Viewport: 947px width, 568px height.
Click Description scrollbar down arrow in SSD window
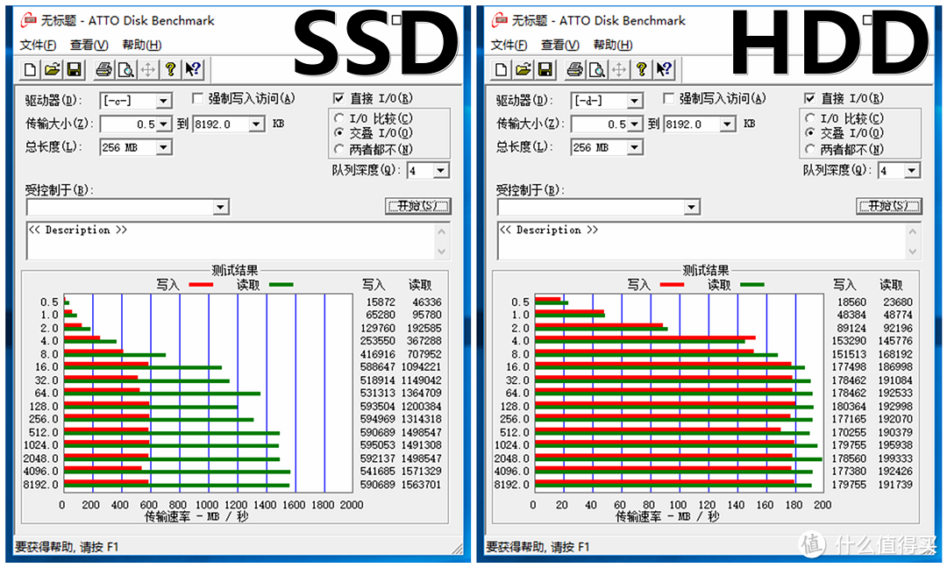pyautogui.click(x=442, y=251)
